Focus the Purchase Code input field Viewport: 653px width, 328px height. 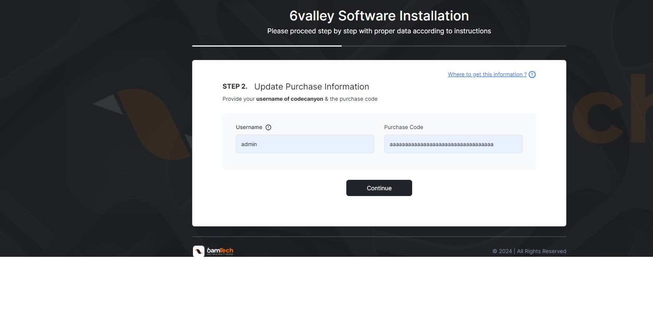pyautogui.click(x=453, y=144)
